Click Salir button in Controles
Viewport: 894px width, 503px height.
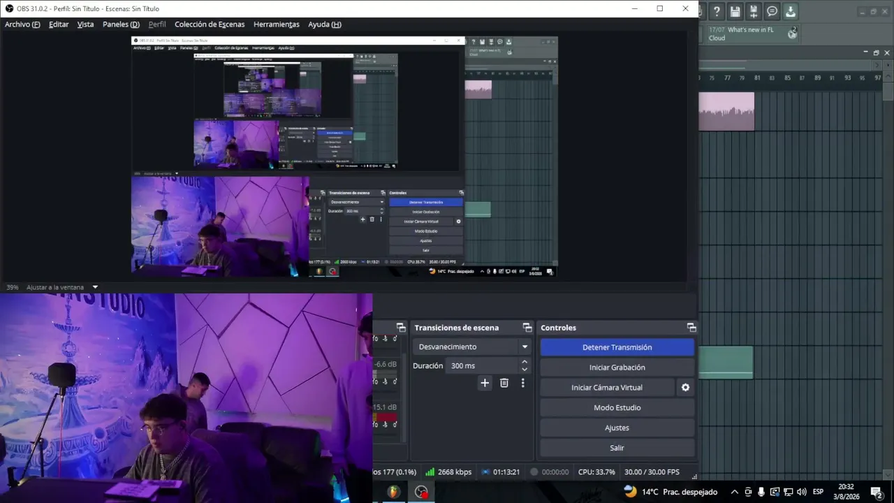617,448
